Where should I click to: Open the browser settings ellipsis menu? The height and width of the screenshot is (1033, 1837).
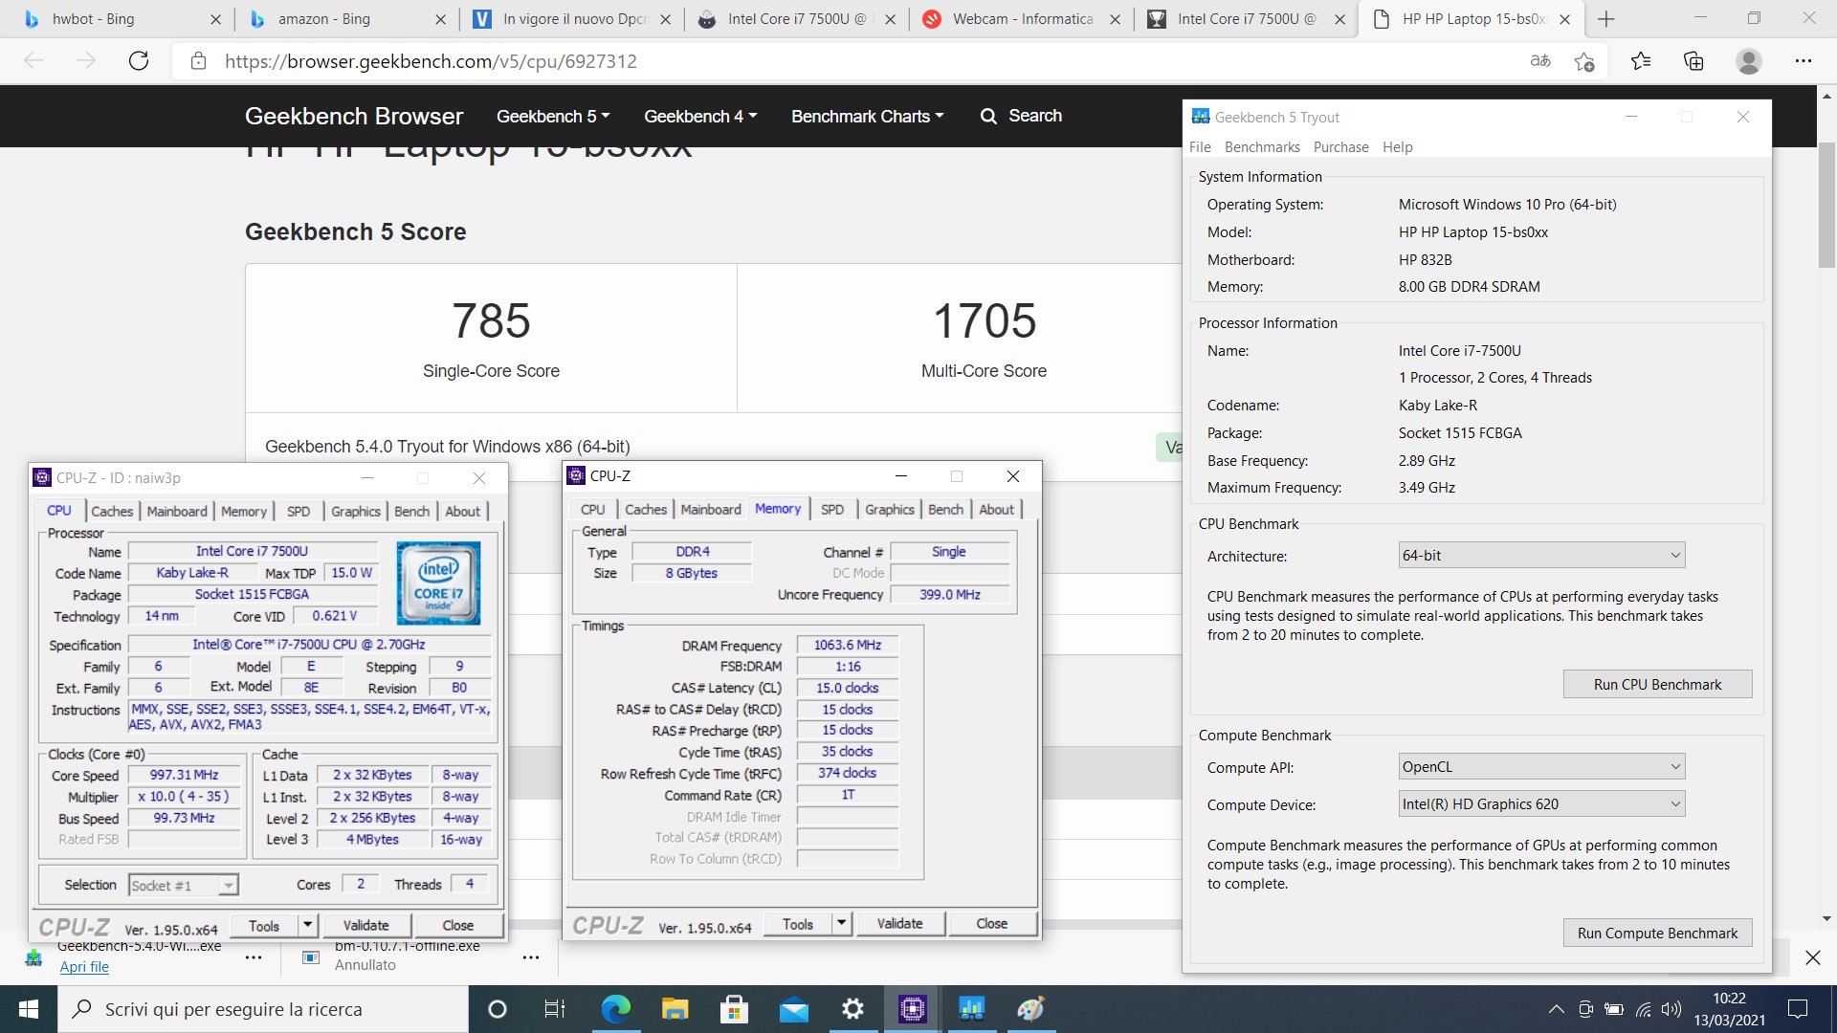pos(1804,61)
